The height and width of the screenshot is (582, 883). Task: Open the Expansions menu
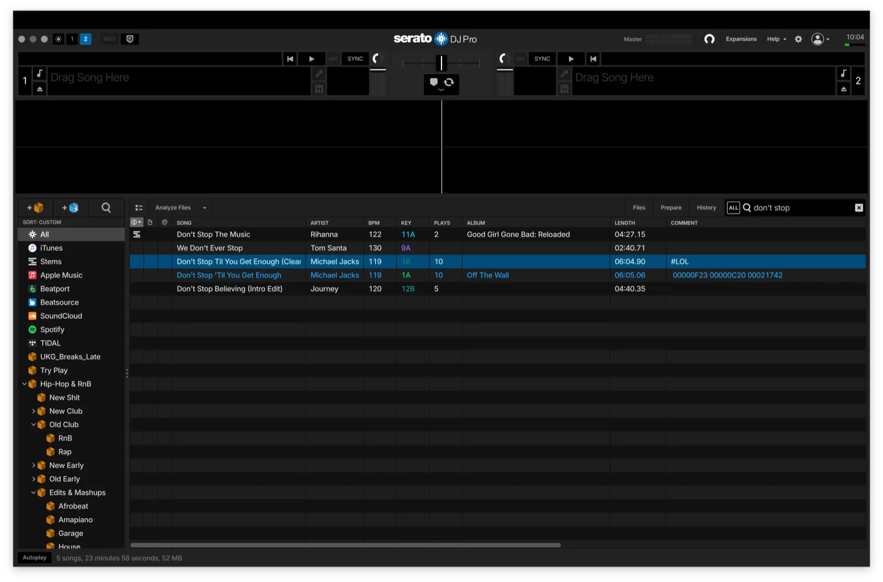[x=741, y=39]
